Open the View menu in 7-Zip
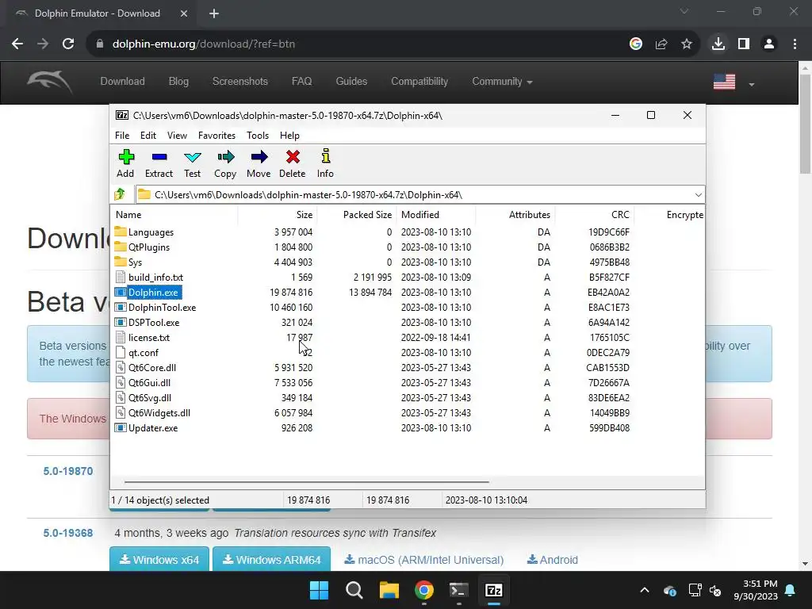Screen dimensions: 812x609 point(177,135)
